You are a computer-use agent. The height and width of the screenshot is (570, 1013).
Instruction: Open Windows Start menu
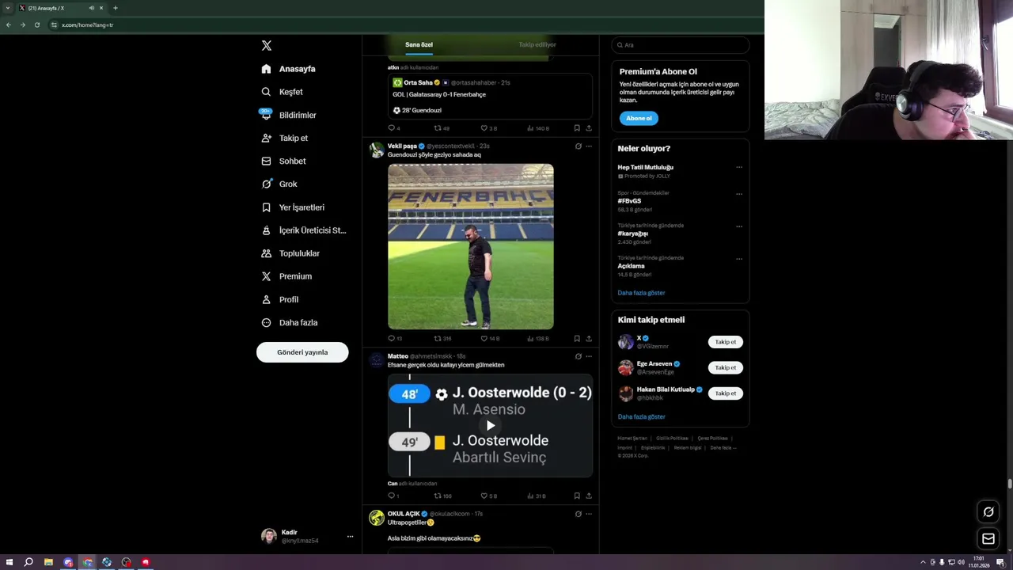pos(9,562)
